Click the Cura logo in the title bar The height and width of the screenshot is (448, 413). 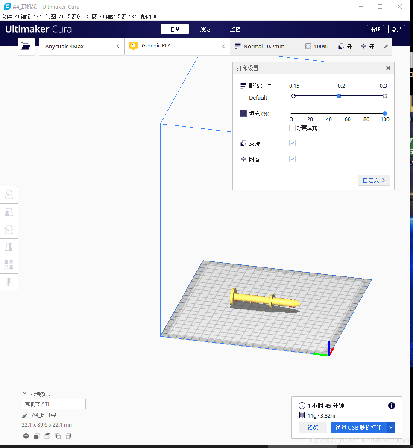coord(7,6)
